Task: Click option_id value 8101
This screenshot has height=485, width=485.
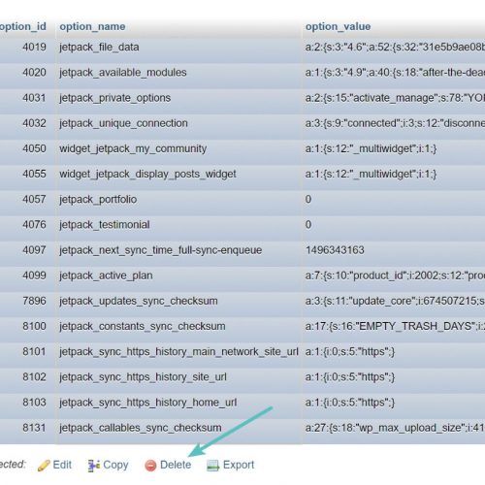Action: [x=34, y=352]
